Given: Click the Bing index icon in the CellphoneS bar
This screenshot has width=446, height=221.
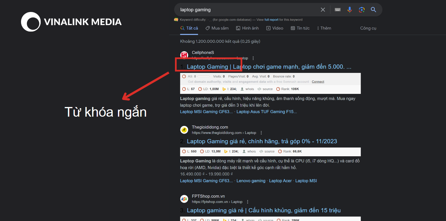Looking at the screenshot, I should (224, 89).
